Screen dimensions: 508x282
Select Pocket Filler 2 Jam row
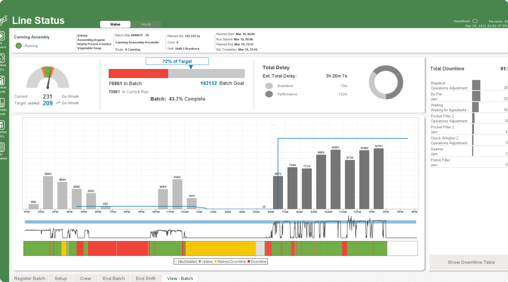click(x=469, y=129)
